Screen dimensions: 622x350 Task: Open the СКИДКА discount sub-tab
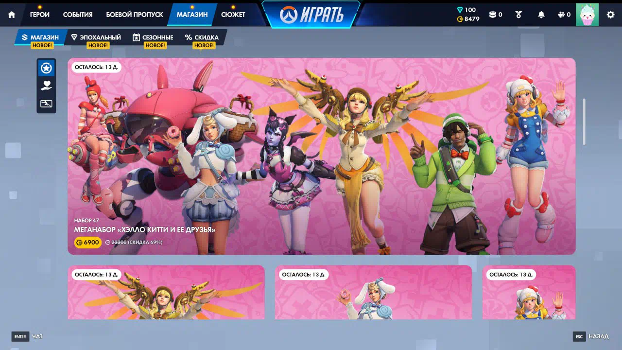point(202,37)
